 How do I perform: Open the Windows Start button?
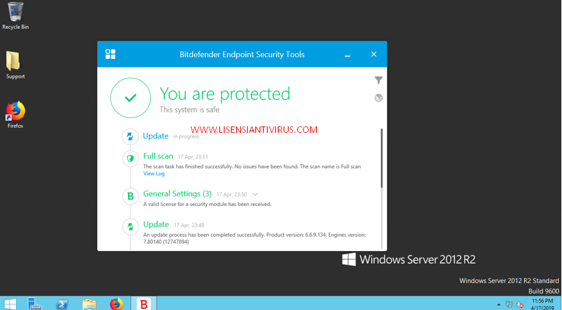pos(10,304)
